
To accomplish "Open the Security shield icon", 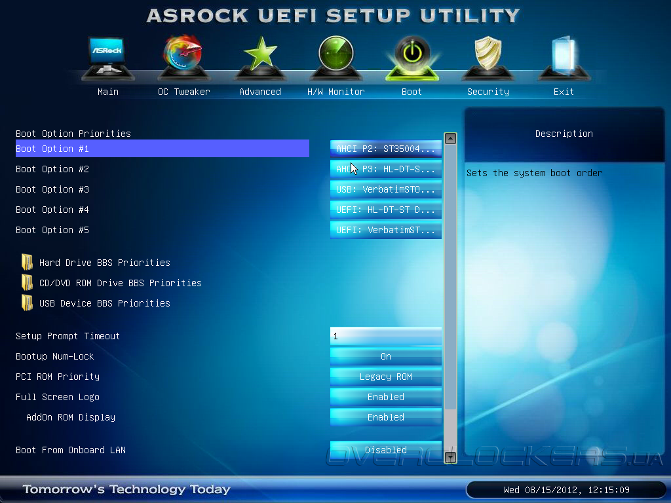I will pos(488,58).
